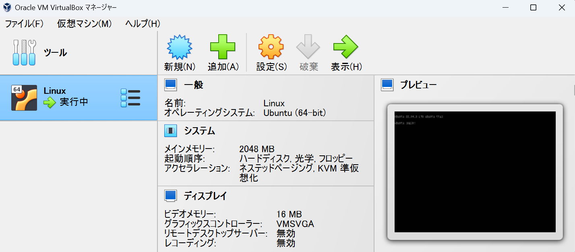Open the Help (ヘルプ) menu
Screen dimensions: 575x252
[x=143, y=23]
